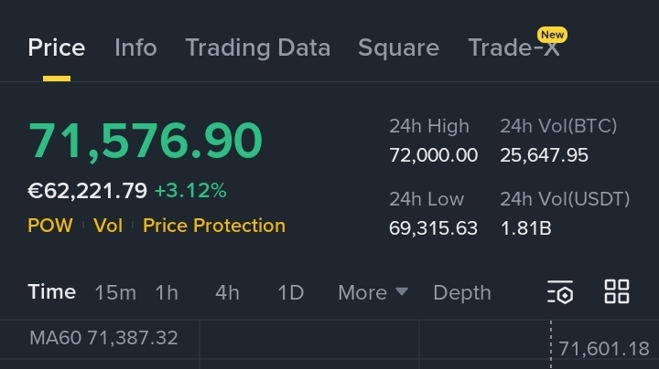
Task: Choose the 4h chart interval
Action: click(227, 292)
